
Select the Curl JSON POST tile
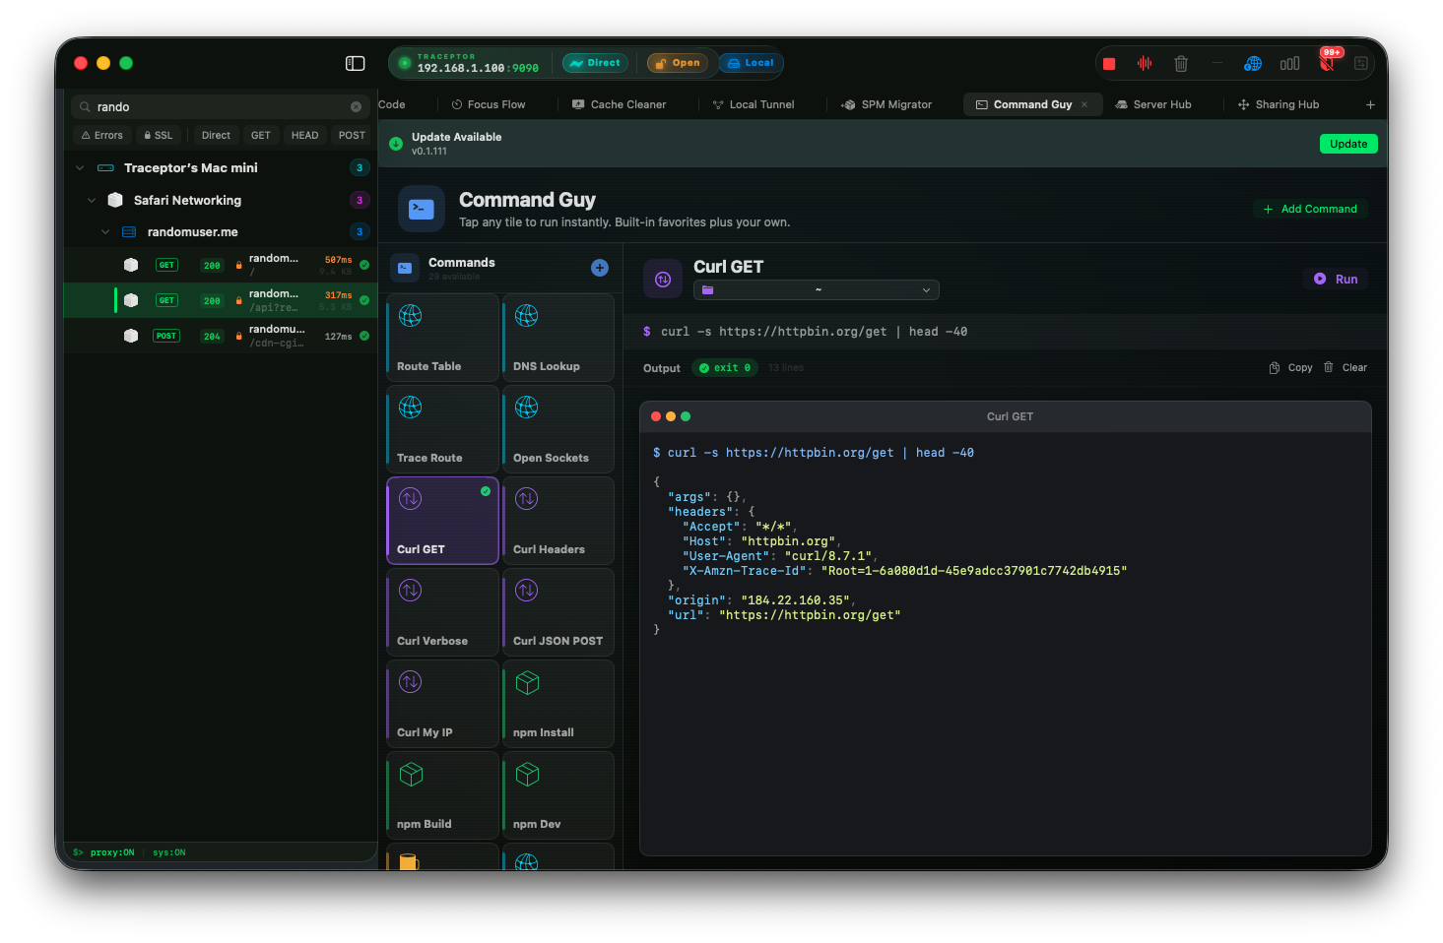point(558,612)
